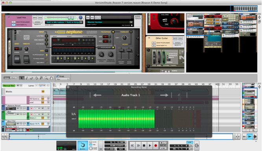Adjust the Neptune Correction Speed knob

pyautogui.click(x=101, y=54)
